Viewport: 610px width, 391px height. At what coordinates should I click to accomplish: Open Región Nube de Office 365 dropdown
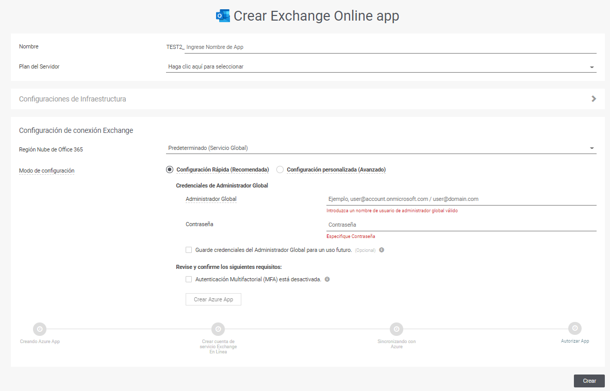click(x=381, y=148)
